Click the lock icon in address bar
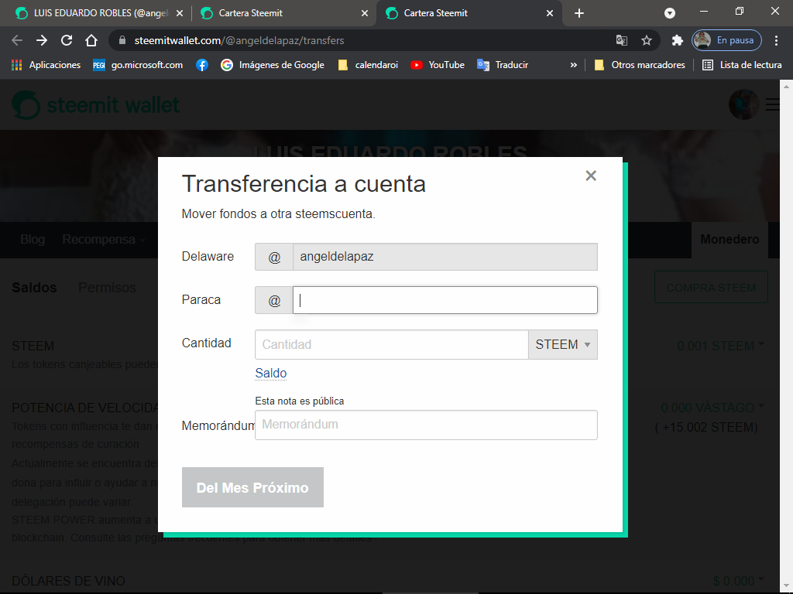 (122, 40)
